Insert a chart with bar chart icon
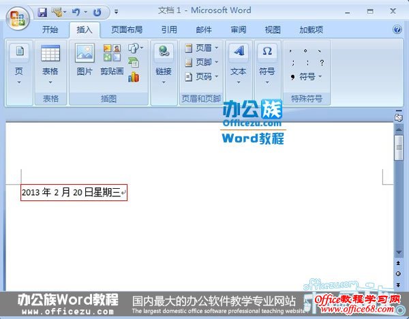 pos(134,77)
